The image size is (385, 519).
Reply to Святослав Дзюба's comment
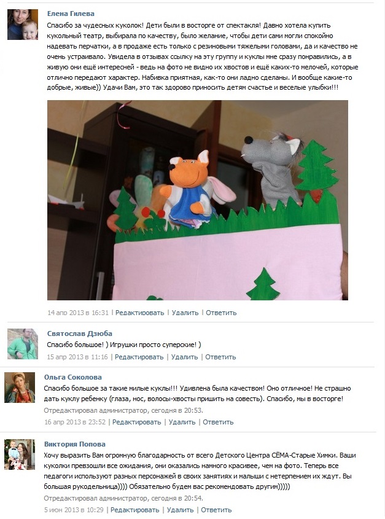tap(220, 357)
